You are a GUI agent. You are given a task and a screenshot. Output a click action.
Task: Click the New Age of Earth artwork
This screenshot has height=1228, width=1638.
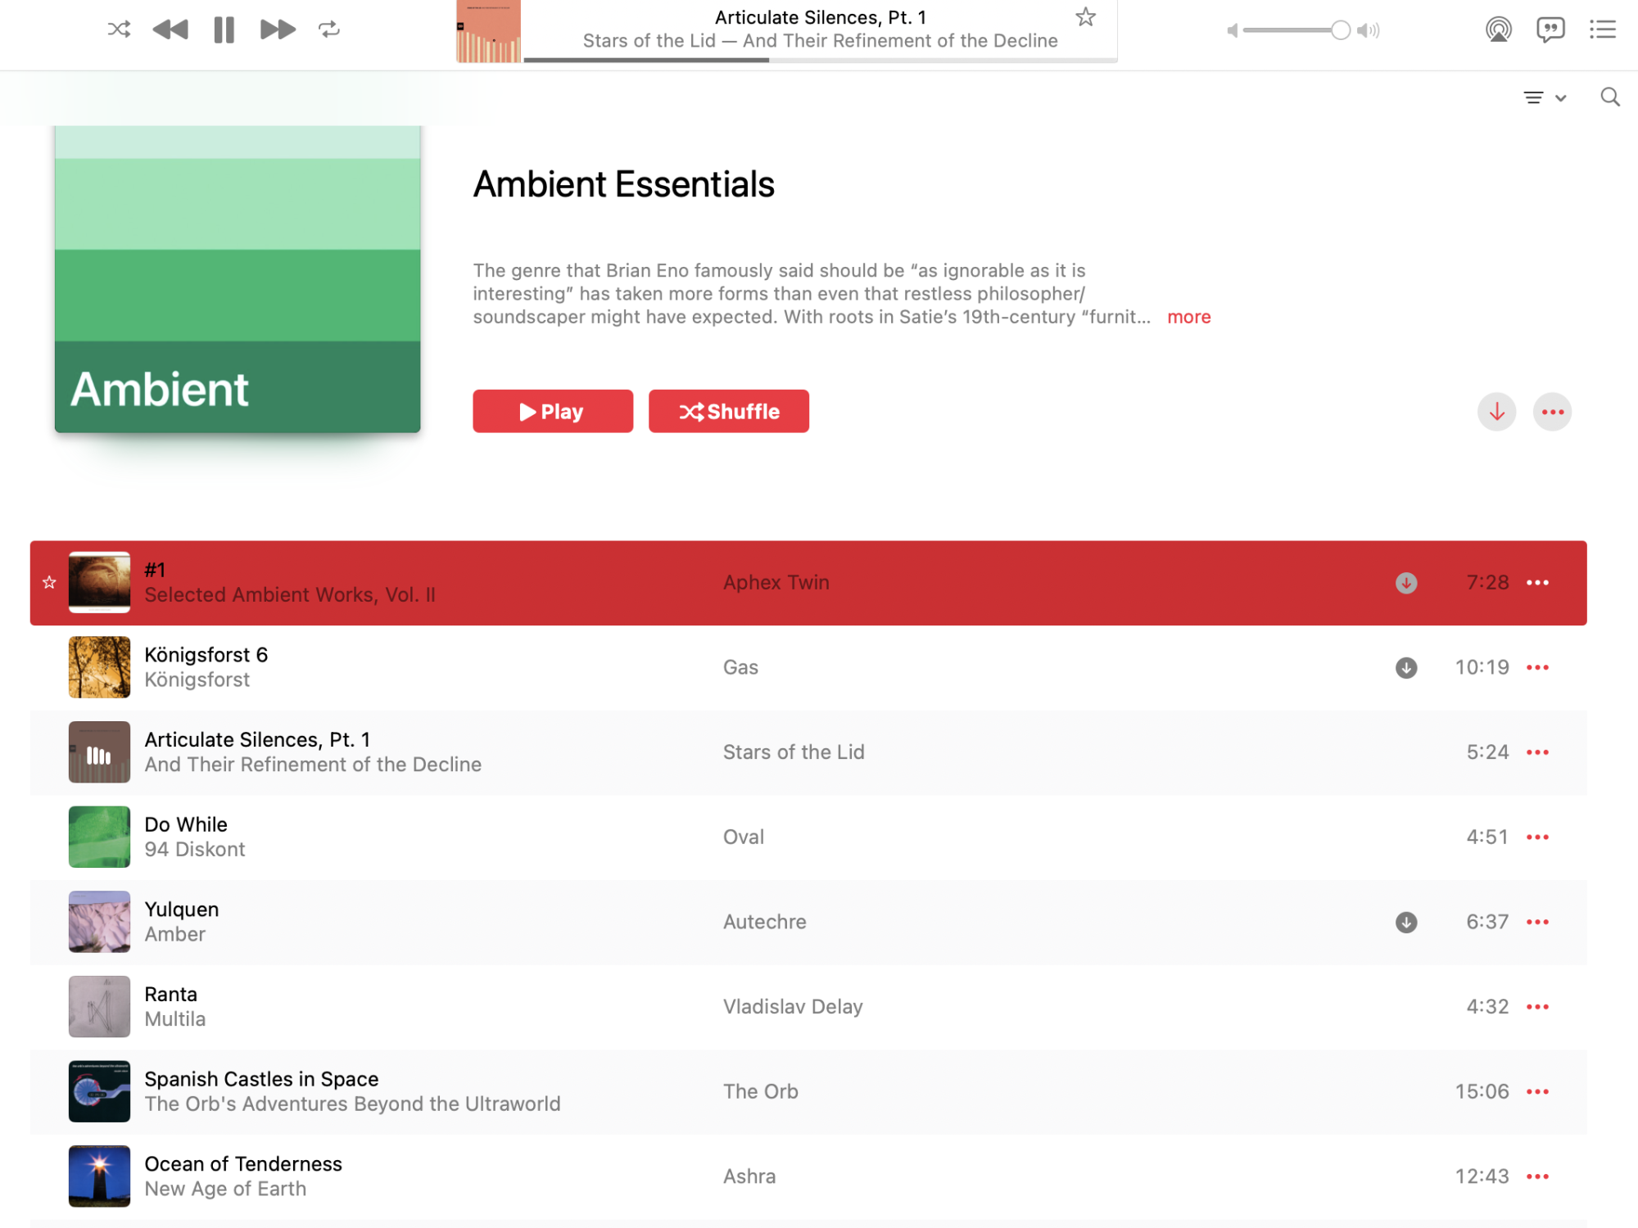pyautogui.click(x=99, y=1176)
